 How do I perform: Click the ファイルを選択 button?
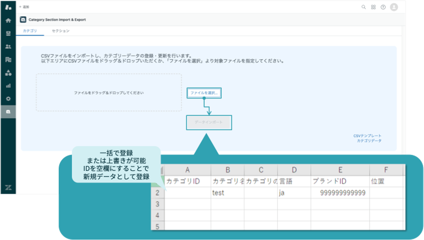click(x=204, y=93)
